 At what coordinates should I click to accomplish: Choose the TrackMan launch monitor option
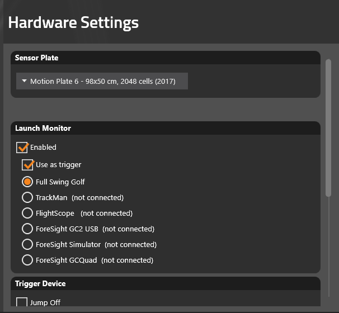(x=27, y=197)
